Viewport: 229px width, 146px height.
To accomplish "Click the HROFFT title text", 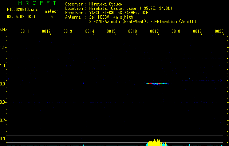I will point(37,3).
